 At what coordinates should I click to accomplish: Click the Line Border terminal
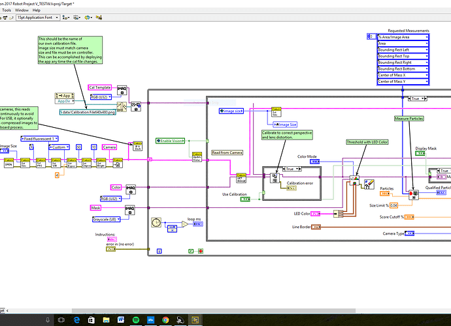pyautogui.click(x=316, y=227)
